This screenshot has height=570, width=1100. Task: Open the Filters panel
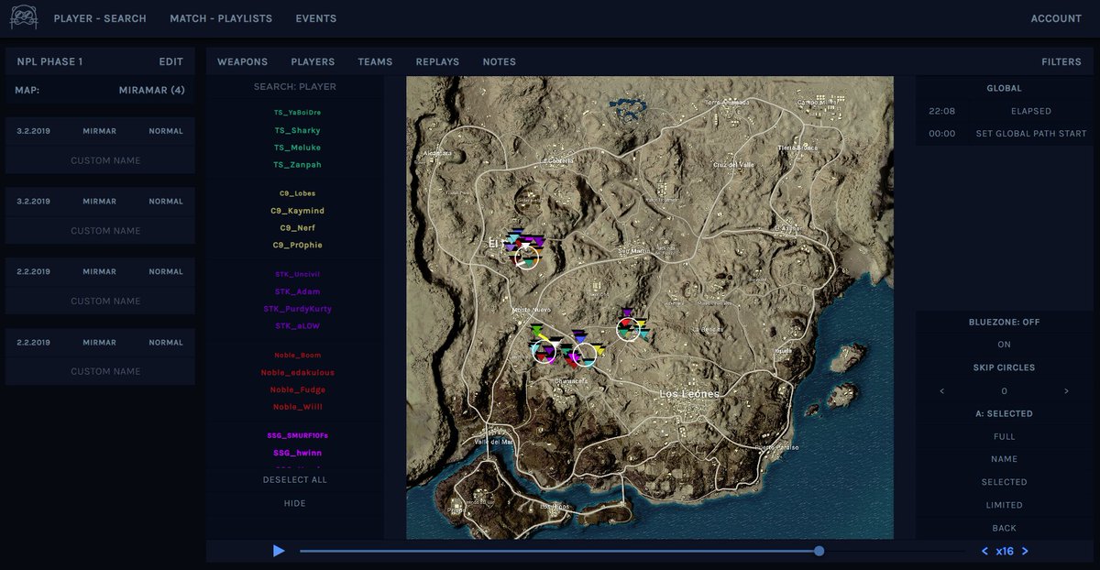point(1061,62)
